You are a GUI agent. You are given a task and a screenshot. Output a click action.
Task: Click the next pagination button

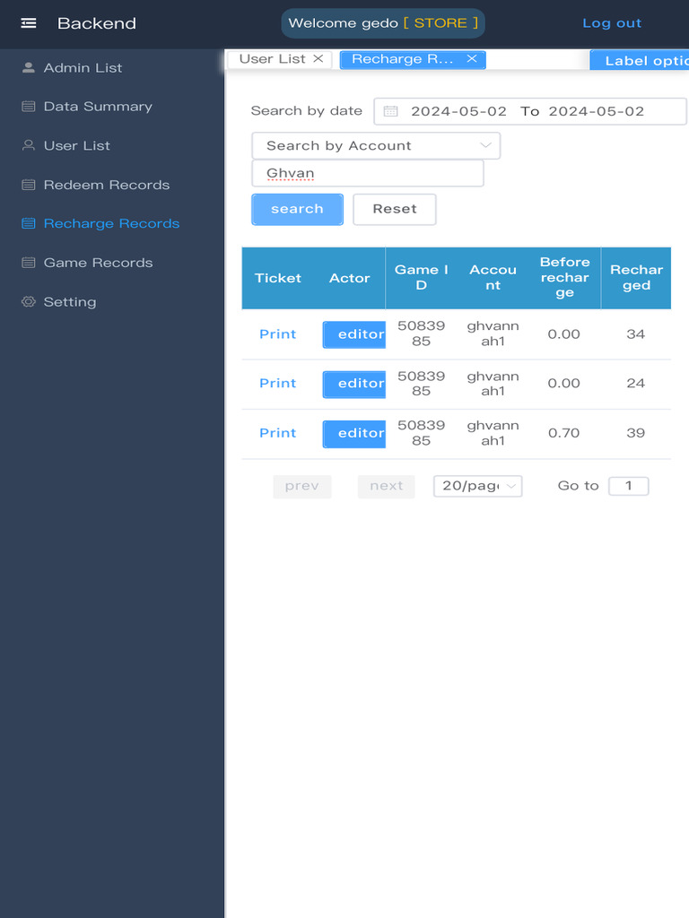point(386,487)
